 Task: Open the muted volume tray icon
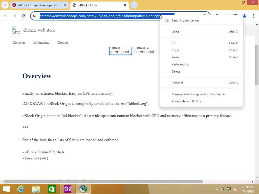235,189
